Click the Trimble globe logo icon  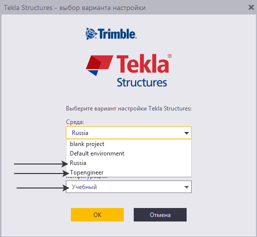(x=91, y=34)
